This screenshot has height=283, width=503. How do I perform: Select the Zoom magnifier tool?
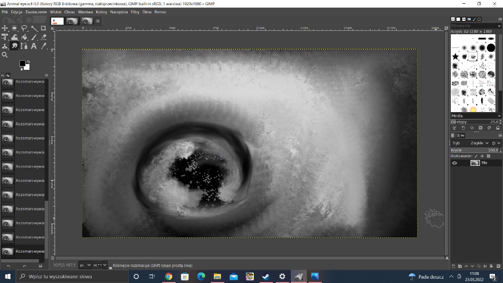click(5, 55)
